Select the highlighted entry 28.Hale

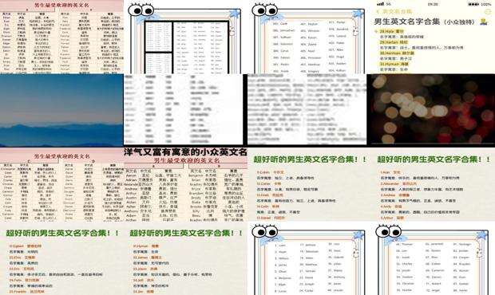coord(391,31)
